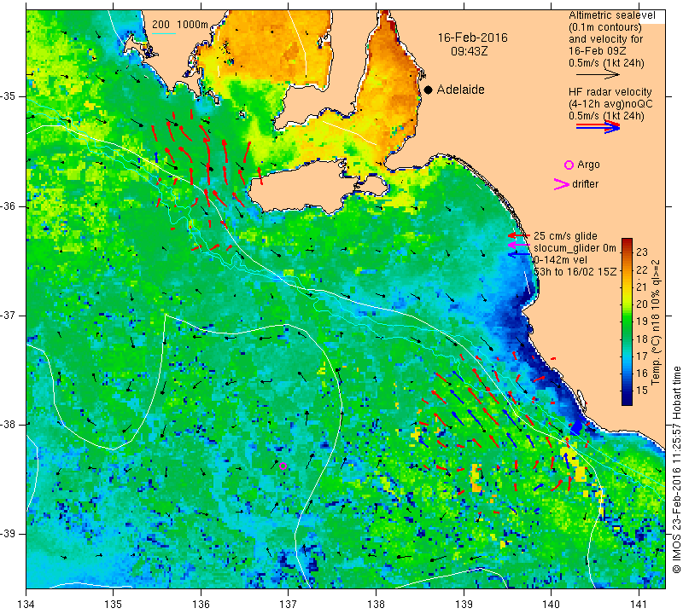Click the Adelaide city label
Viewport: 683px width, 614px height.
(x=460, y=90)
